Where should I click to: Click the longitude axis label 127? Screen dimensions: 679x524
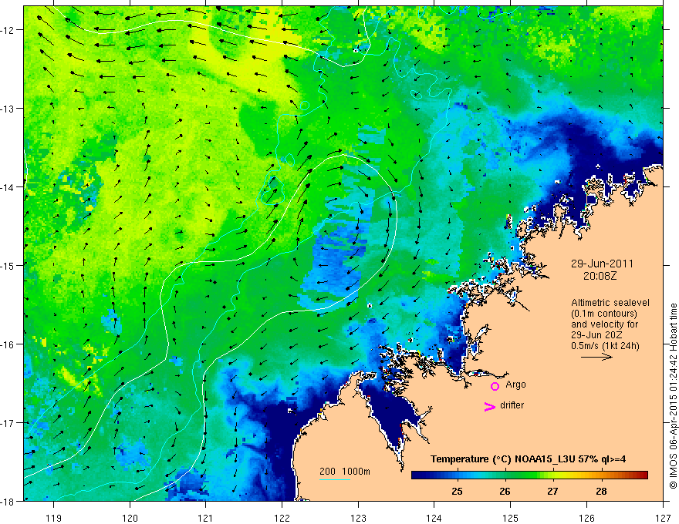[663, 518]
